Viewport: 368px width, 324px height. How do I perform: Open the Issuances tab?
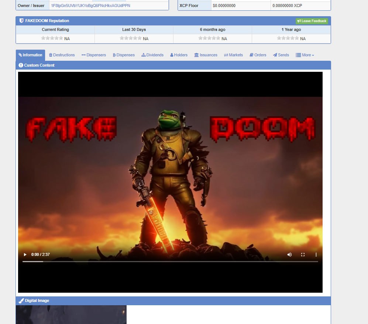[206, 55]
